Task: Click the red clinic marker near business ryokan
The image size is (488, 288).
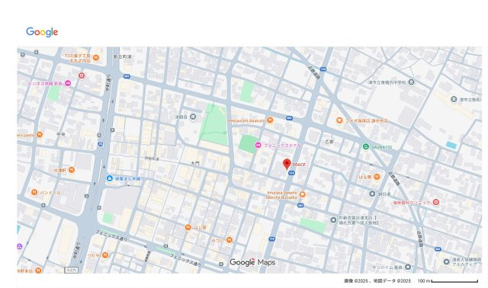Action: 82,75
